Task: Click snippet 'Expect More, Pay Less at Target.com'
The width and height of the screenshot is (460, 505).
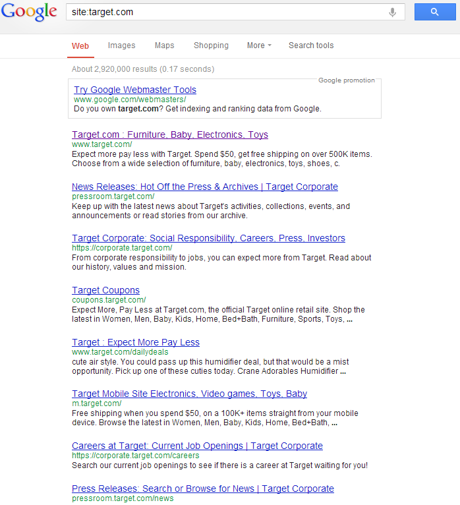Action: coord(218,314)
